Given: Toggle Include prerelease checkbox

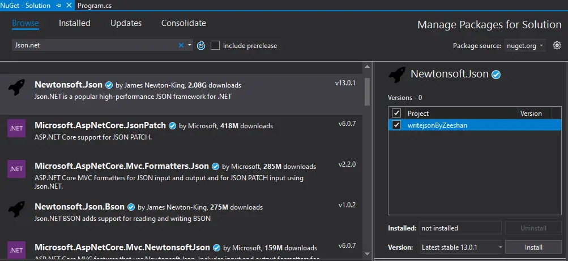Looking at the screenshot, I should tap(215, 46).
